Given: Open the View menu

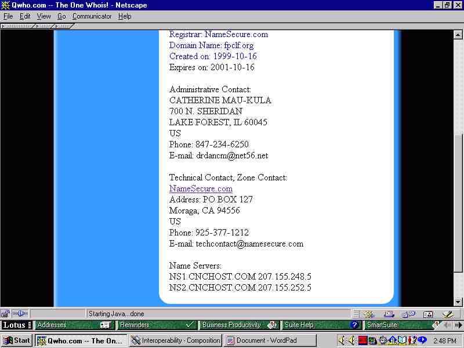Looking at the screenshot, I should pyautogui.click(x=43, y=16).
